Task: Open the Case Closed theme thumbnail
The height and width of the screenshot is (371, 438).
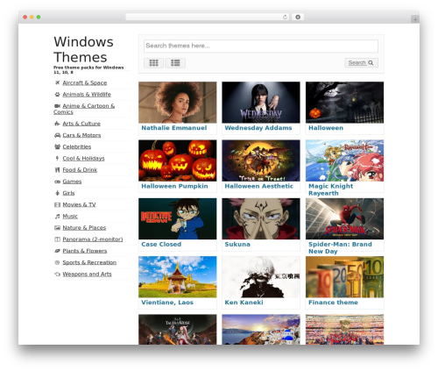Action: click(x=178, y=218)
